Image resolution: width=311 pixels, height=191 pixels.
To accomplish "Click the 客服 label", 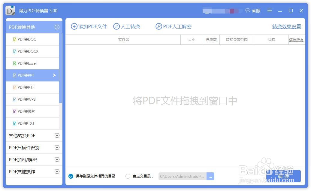I will (x=256, y=11).
